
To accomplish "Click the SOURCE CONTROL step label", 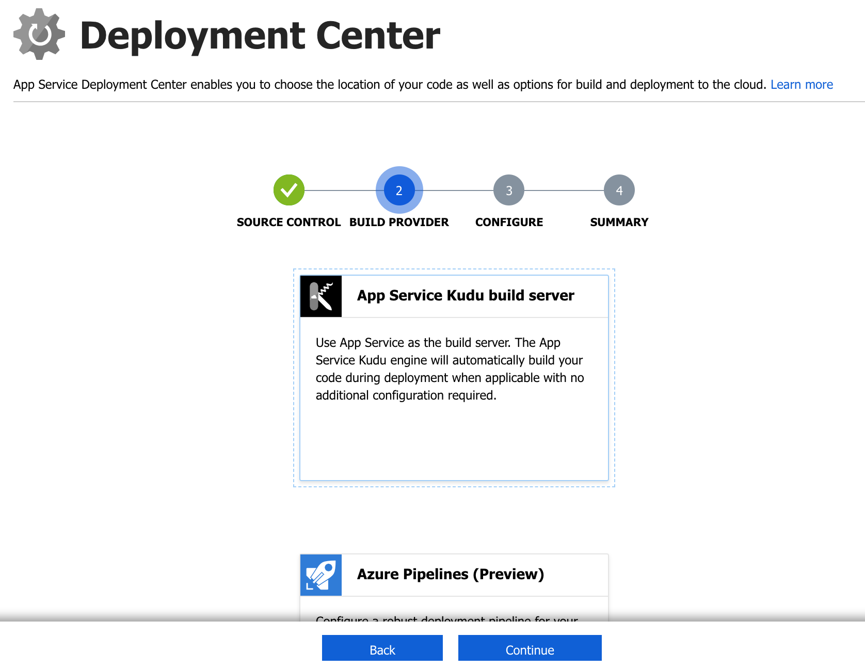I will (289, 222).
